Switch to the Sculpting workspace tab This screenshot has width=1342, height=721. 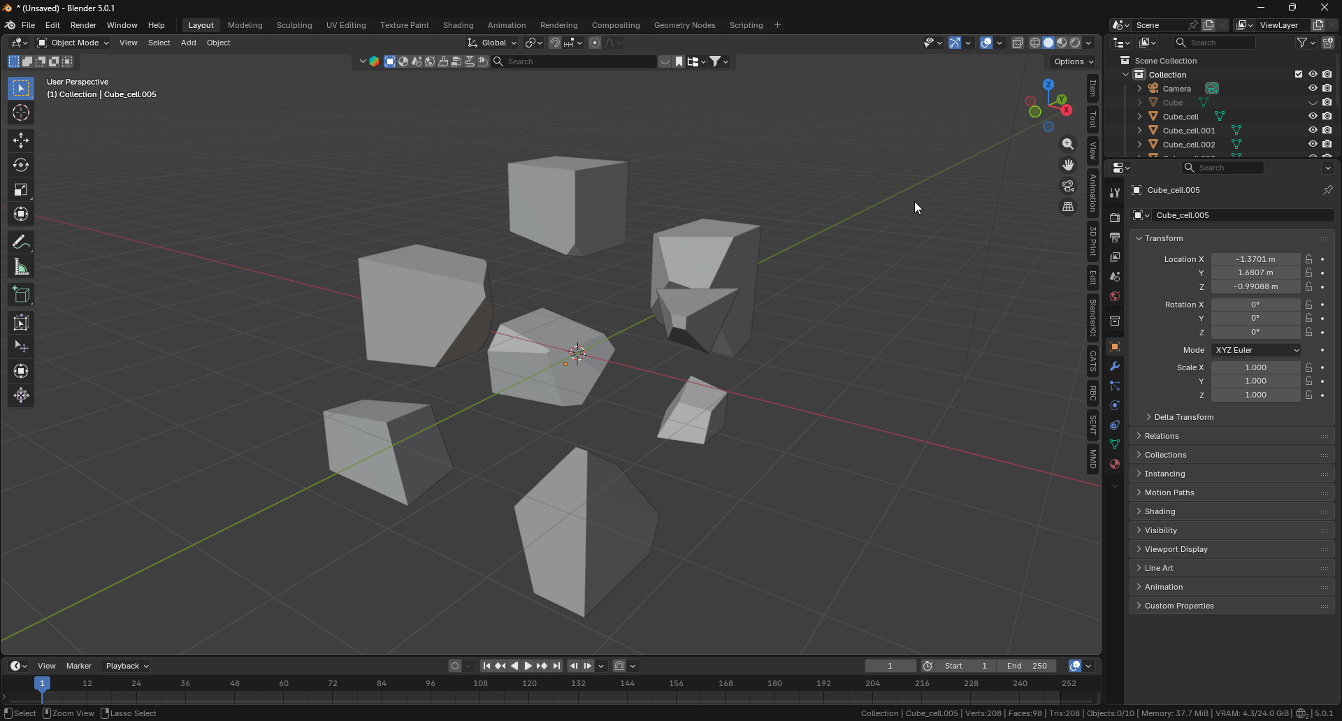coord(294,25)
